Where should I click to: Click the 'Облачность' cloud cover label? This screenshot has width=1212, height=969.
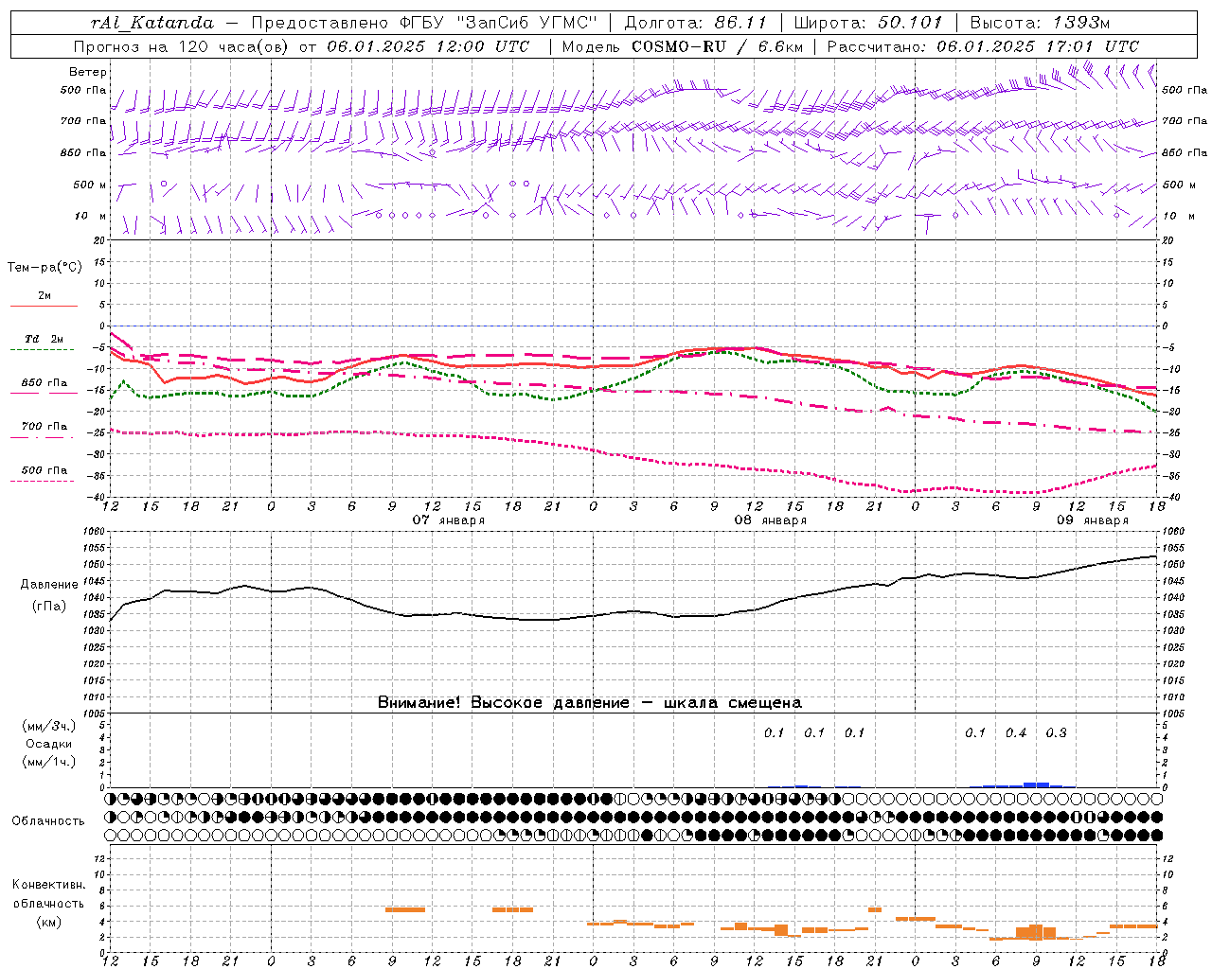tap(48, 821)
